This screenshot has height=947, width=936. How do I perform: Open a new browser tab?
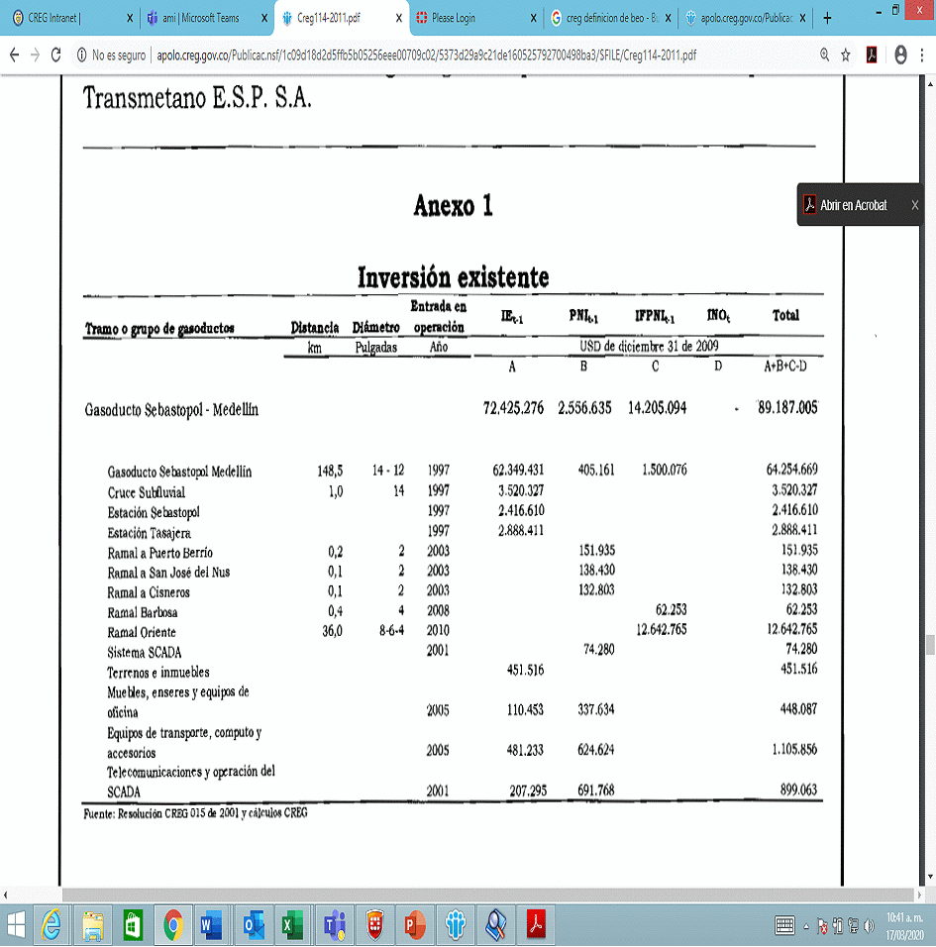pos(827,18)
